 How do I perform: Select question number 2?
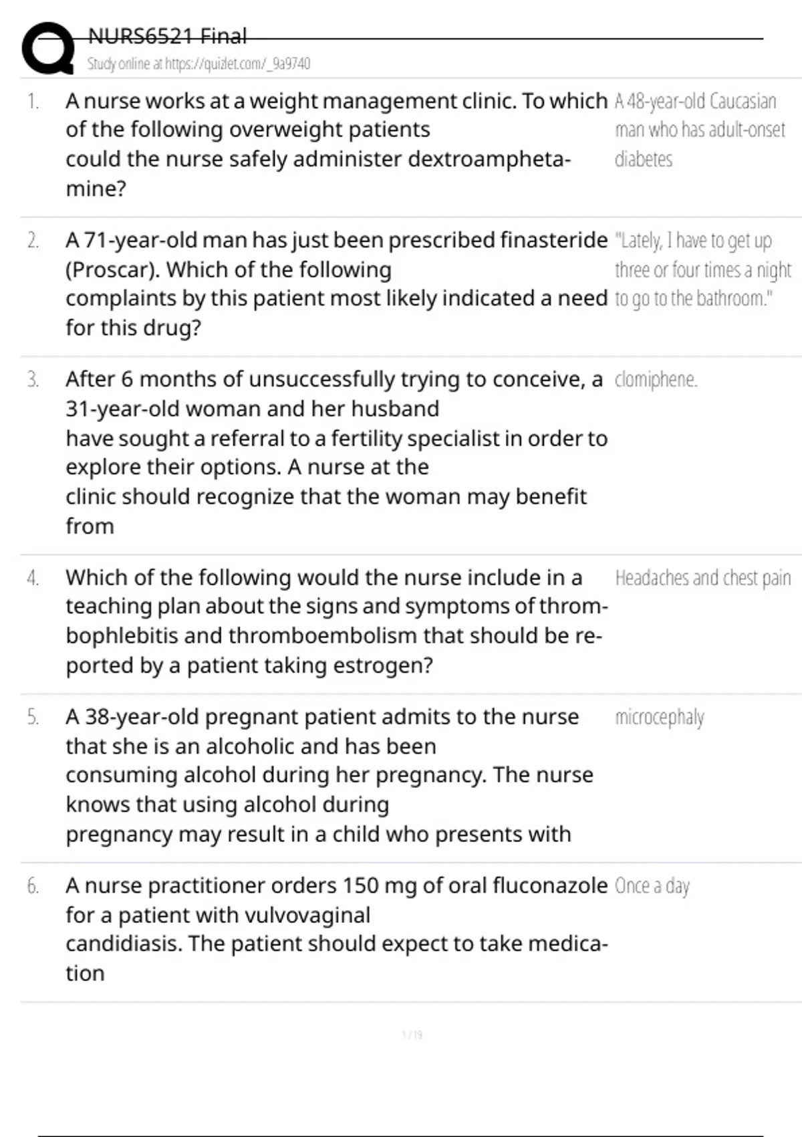pos(33,241)
